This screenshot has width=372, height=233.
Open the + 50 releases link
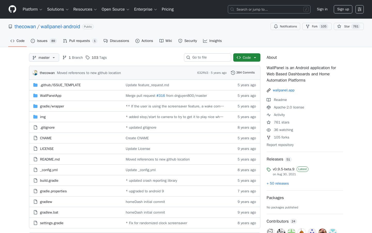tap(278, 184)
